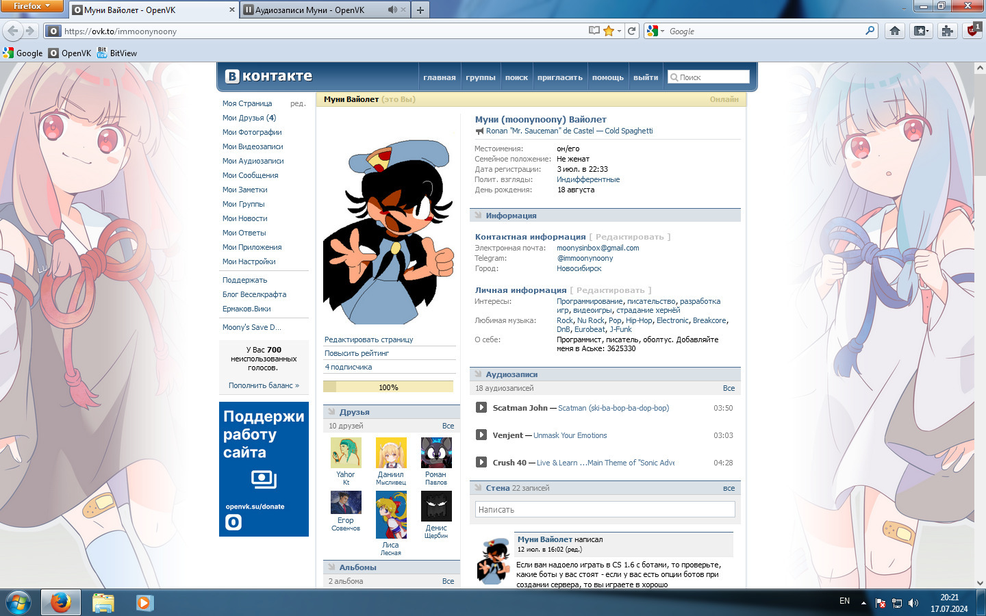
Task: Show hidden system tray icons
Action: (863, 603)
